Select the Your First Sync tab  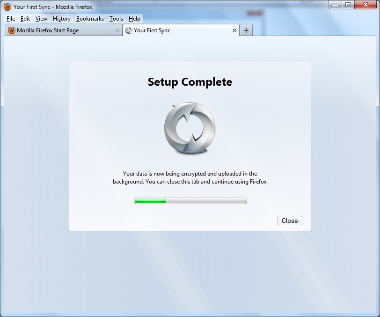181,30
